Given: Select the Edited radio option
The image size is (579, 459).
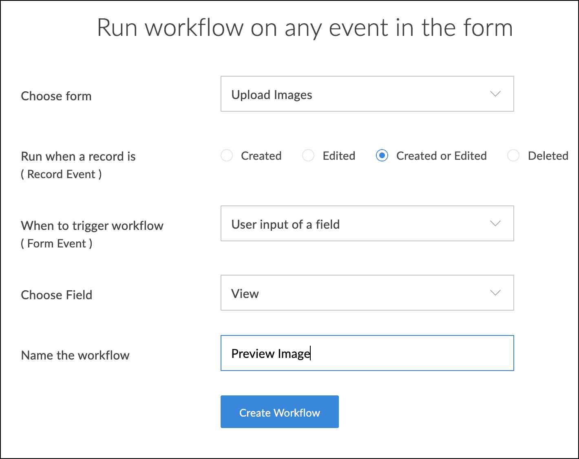Looking at the screenshot, I should (308, 156).
